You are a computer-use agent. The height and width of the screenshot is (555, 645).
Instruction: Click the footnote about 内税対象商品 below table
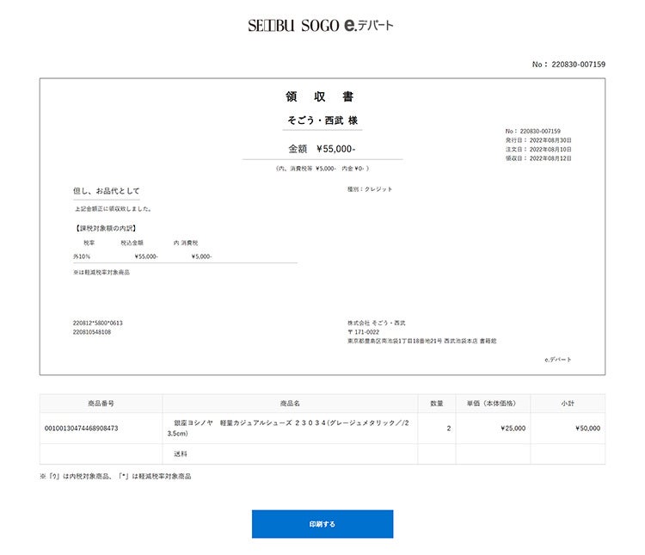pos(115,477)
